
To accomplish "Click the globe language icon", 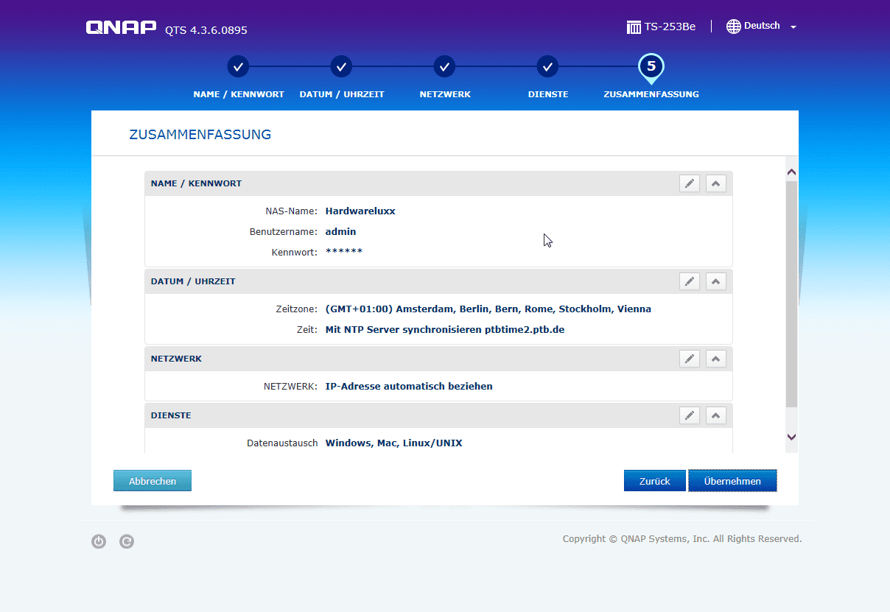I will pos(733,27).
